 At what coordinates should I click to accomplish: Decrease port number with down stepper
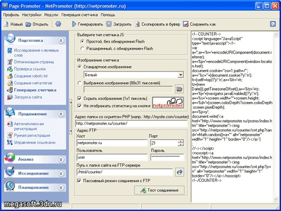tap(181, 145)
